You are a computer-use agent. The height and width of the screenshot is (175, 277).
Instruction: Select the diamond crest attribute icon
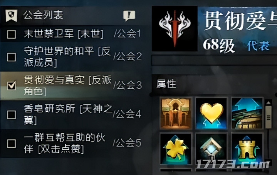211,149
